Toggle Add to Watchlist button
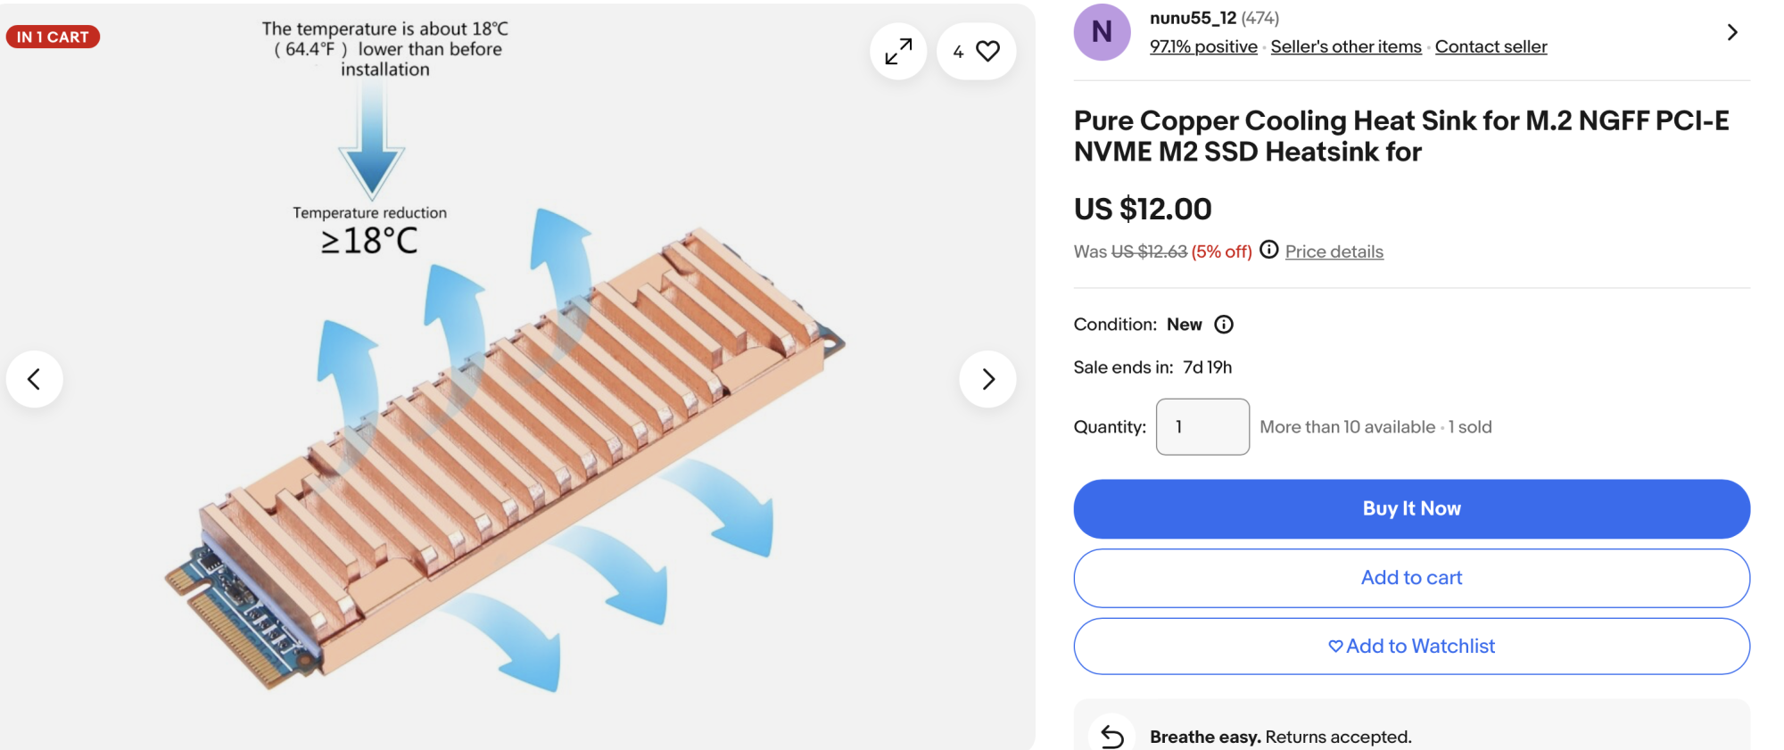The height and width of the screenshot is (750, 1784). point(1411,647)
